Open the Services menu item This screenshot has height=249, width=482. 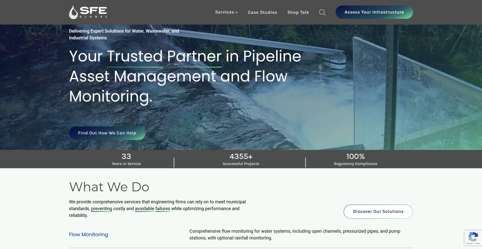pyautogui.click(x=224, y=12)
